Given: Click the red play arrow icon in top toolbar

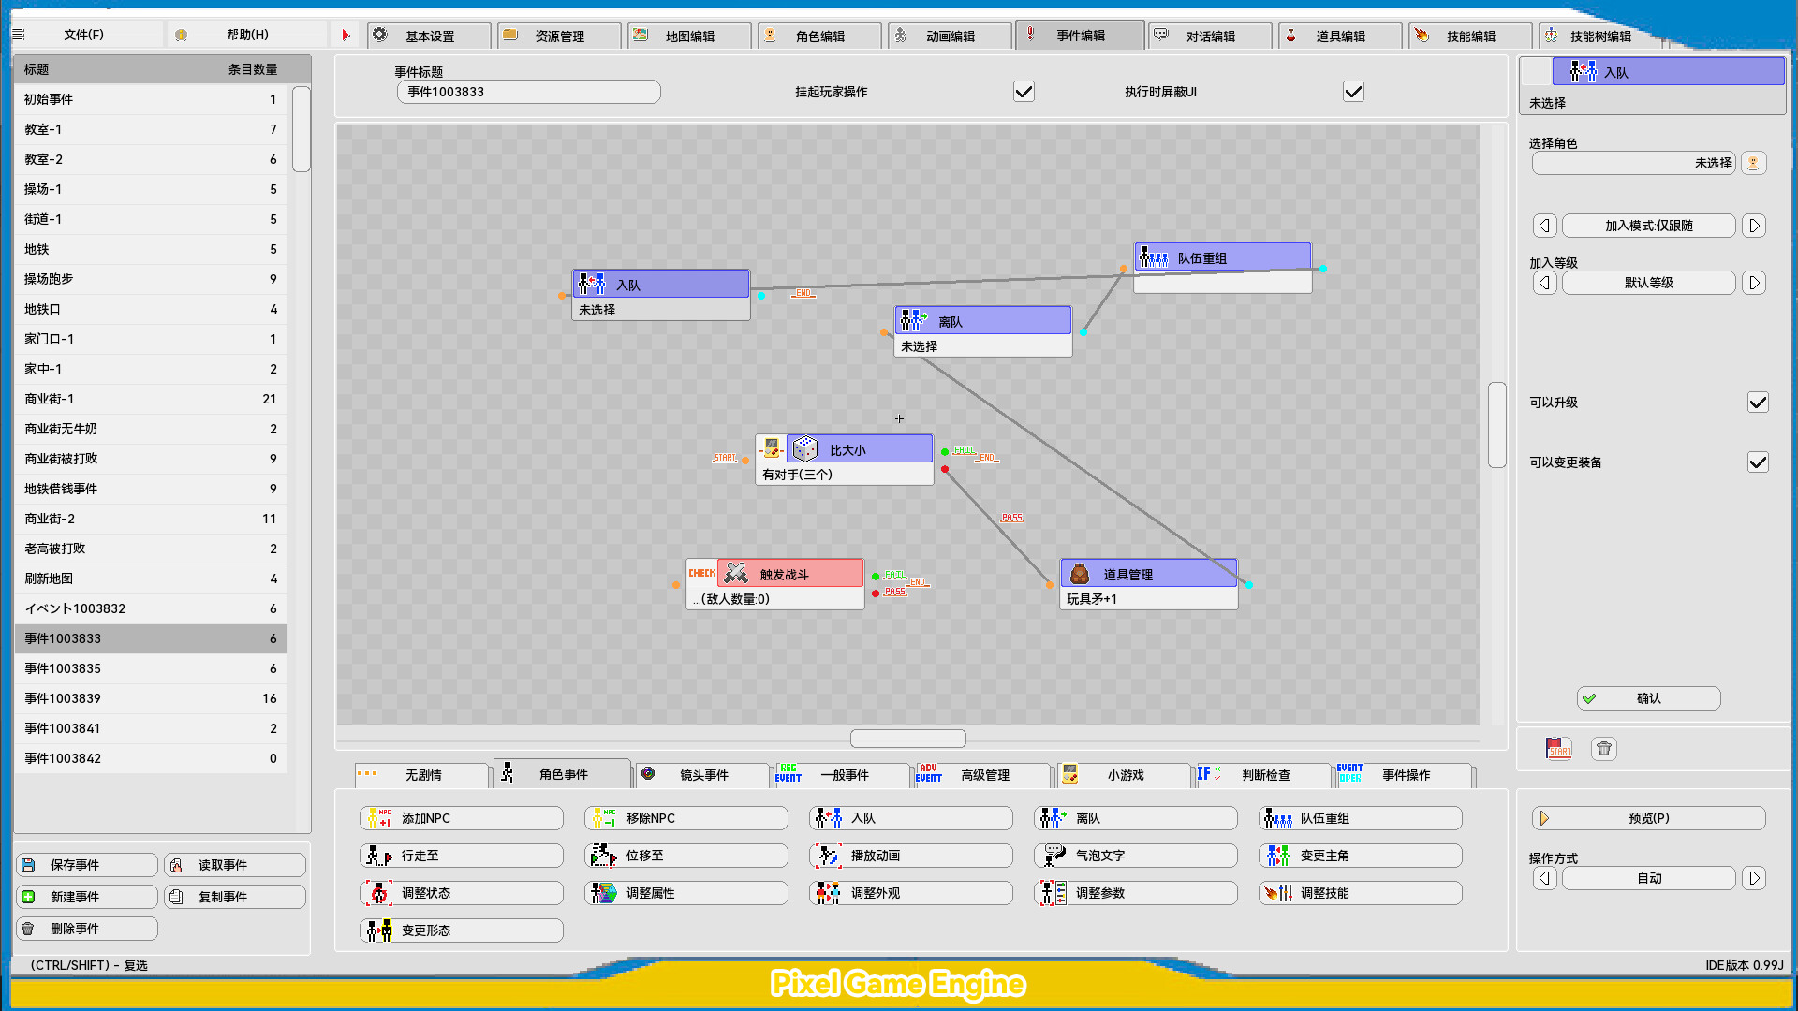Looking at the screenshot, I should click(346, 36).
